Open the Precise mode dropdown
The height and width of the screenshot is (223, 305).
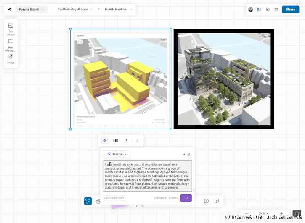click(x=117, y=154)
